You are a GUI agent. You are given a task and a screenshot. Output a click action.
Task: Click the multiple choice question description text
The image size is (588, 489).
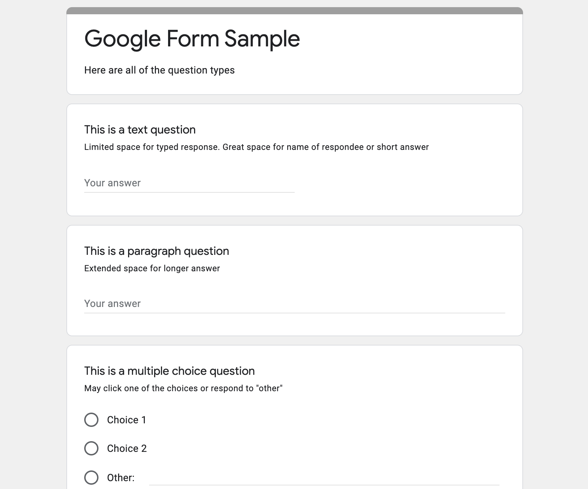(183, 388)
